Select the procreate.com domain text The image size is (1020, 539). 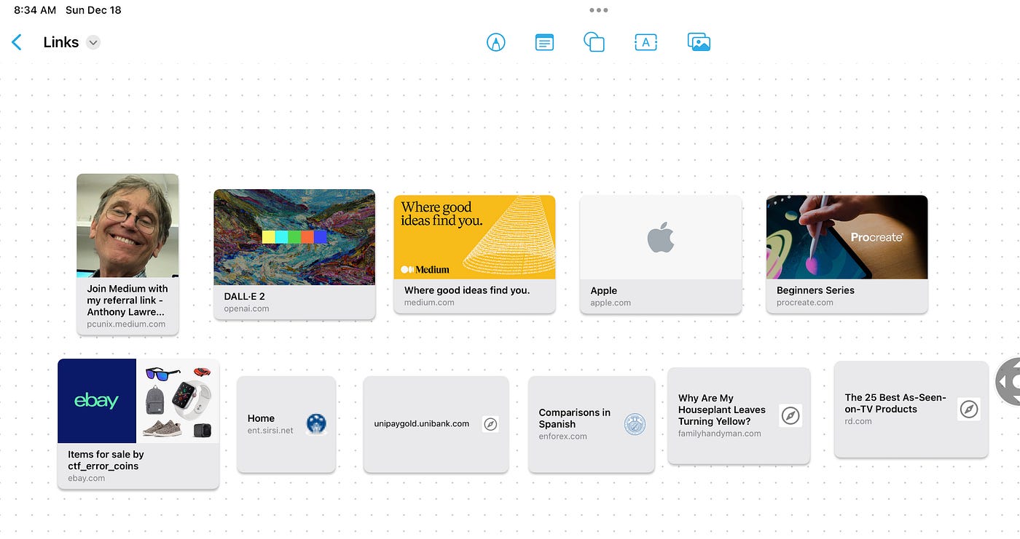coord(805,303)
